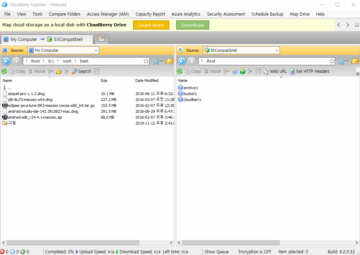Click the blue new bucket icon
This screenshot has height=255, width=360.
pyautogui.click(x=234, y=71)
